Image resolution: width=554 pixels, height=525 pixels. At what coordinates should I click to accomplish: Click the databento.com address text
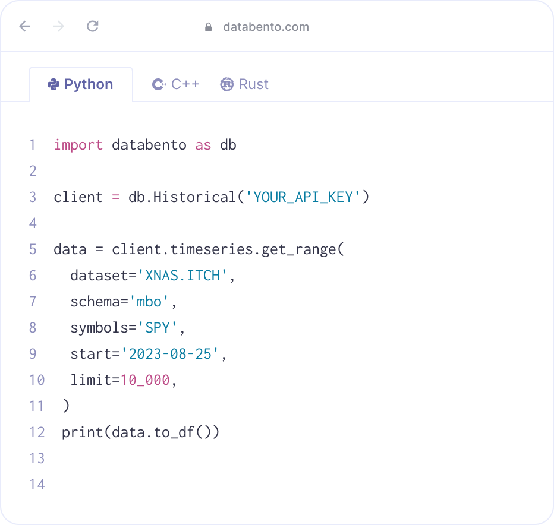click(x=266, y=27)
